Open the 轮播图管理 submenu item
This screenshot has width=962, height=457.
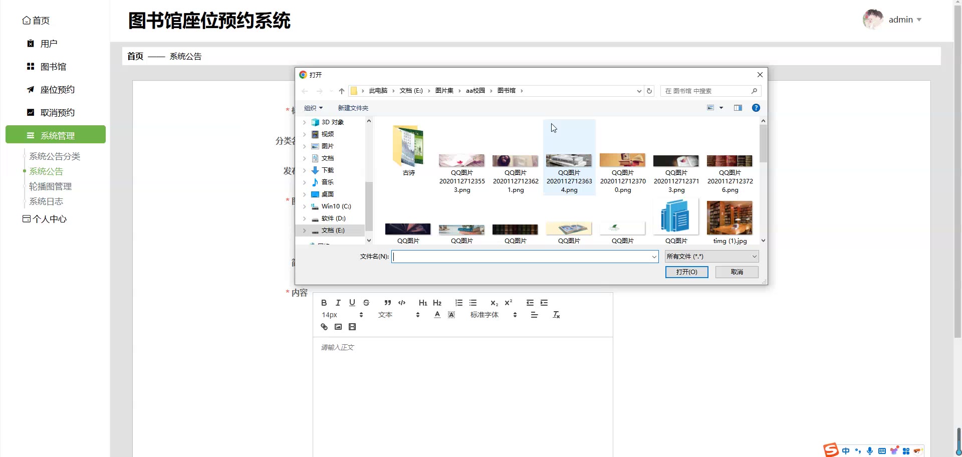pyautogui.click(x=50, y=186)
